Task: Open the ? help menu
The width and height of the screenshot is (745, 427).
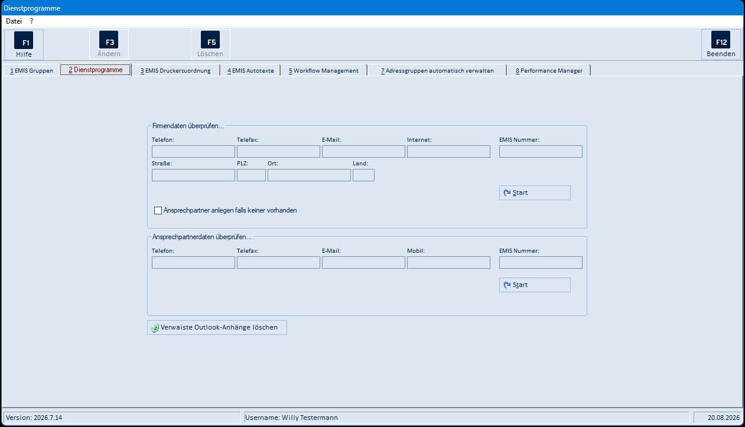Action: [32, 21]
